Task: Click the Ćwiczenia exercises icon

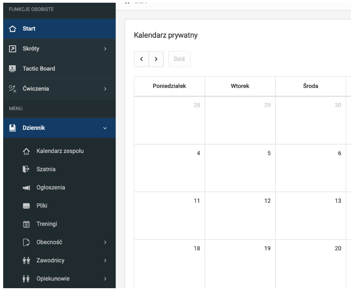Action: 13,89
